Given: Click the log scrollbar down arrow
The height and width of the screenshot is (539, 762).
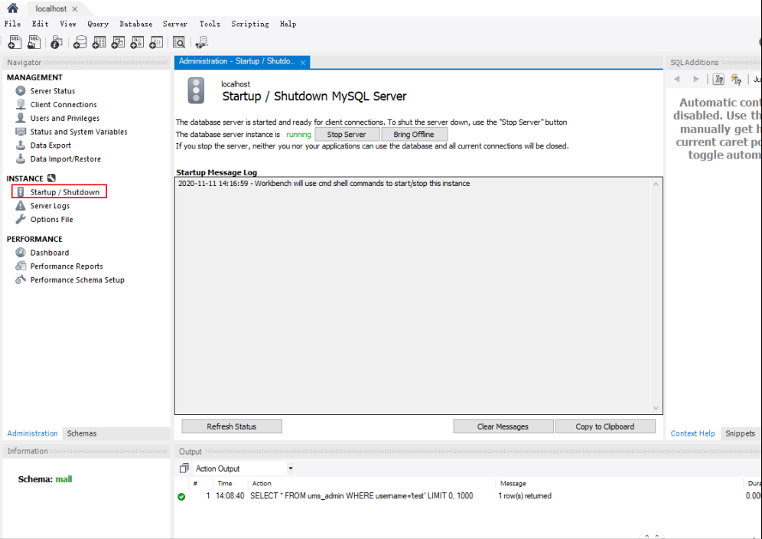Looking at the screenshot, I should 656,408.
